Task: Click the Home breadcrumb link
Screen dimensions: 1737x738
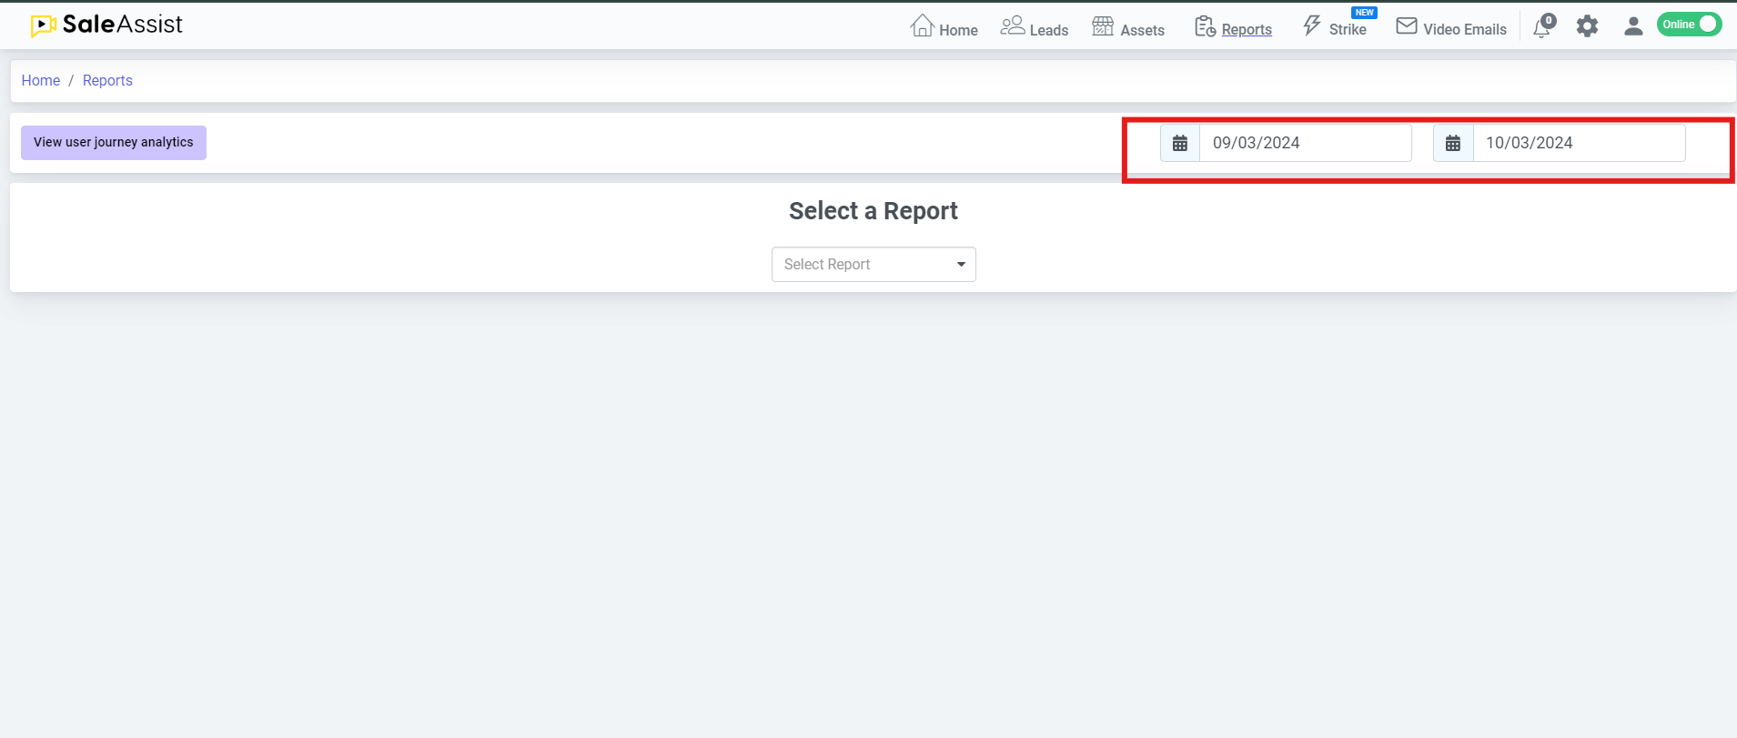Action: click(41, 80)
